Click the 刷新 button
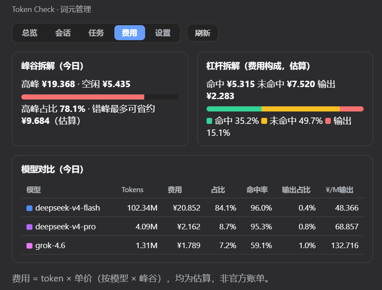Image resolution: width=382 pixels, height=290 pixels. pos(202,32)
